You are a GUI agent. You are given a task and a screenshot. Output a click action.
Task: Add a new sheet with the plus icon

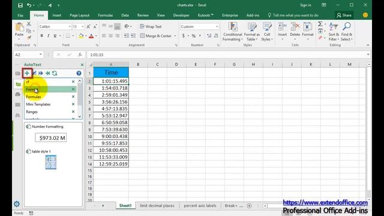click(x=249, y=206)
